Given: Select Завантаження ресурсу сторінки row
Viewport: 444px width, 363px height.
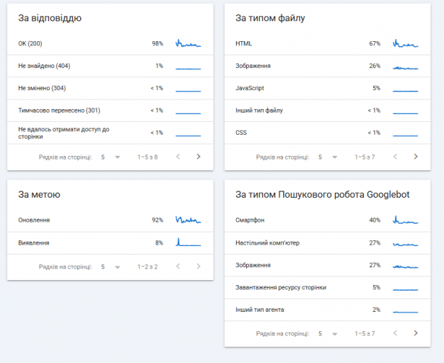Looking at the screenshot, I should click(x=328, y=288).
